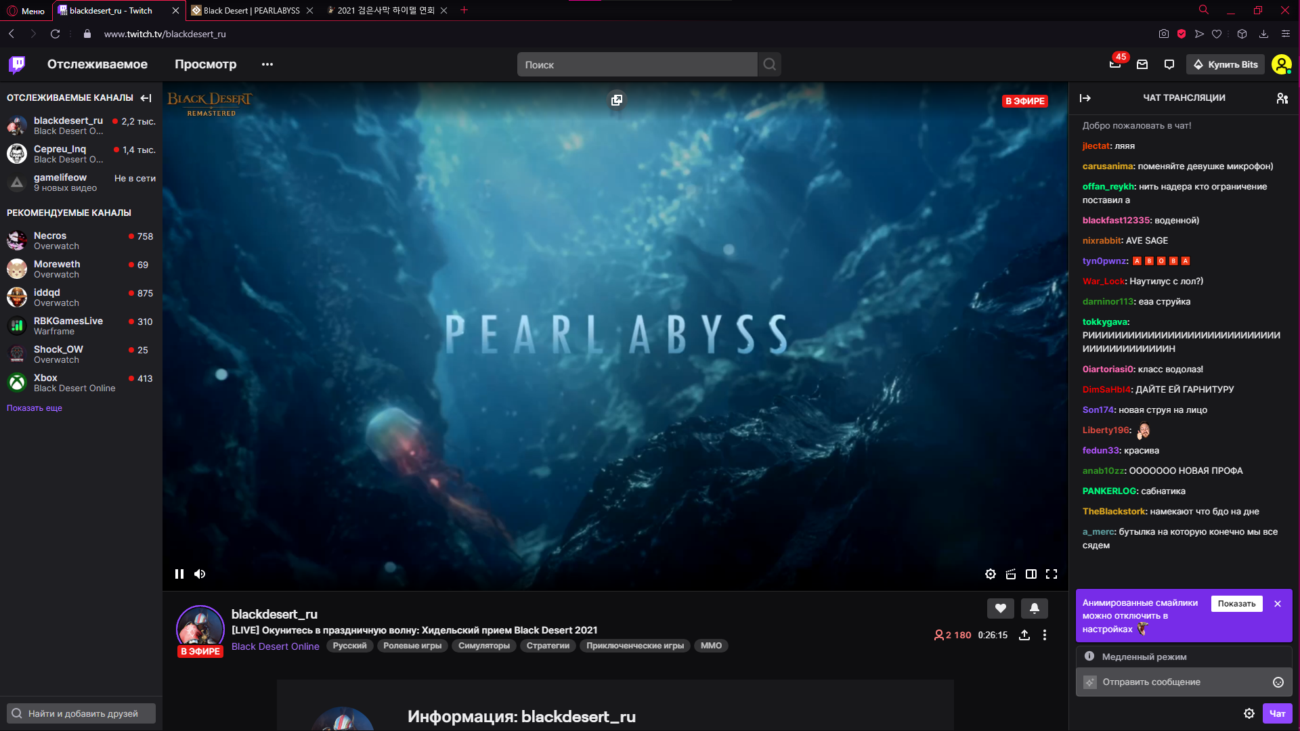Click the Ролевые игры tag
Screen dimensions: 1300x731
click(x=412, y=646)
